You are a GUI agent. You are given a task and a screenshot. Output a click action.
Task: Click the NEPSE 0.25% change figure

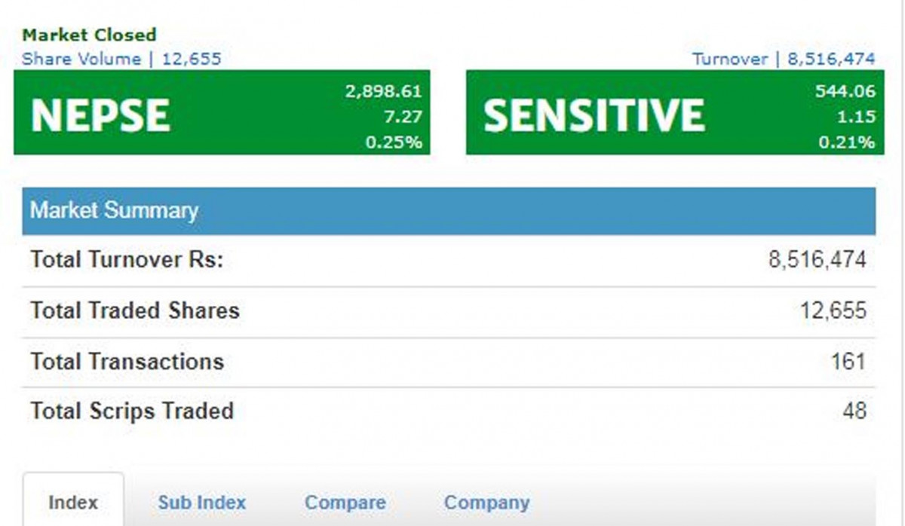(x=394, y=142)
